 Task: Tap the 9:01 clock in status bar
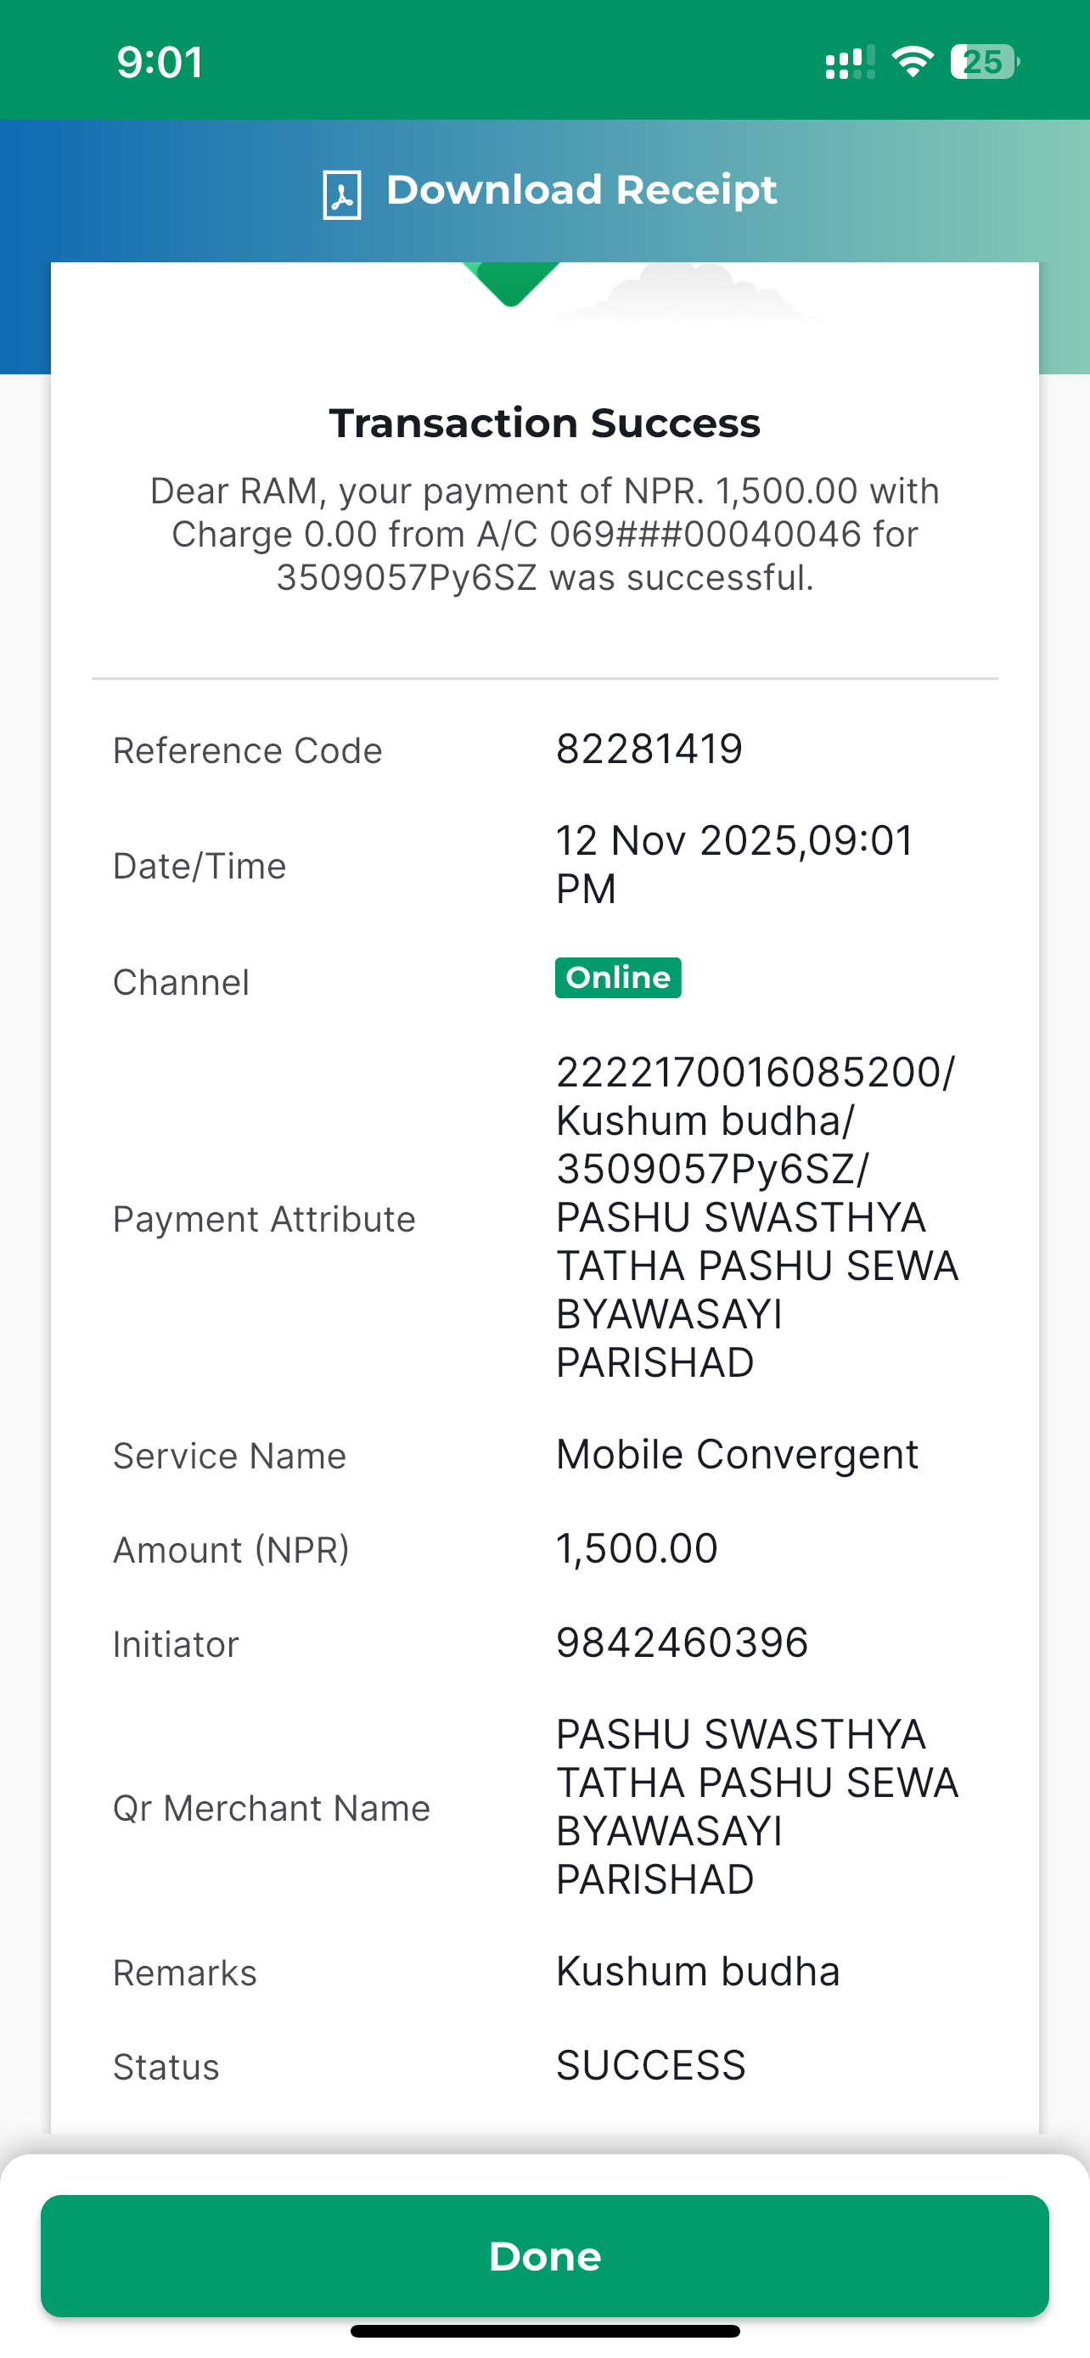point(160,62)
